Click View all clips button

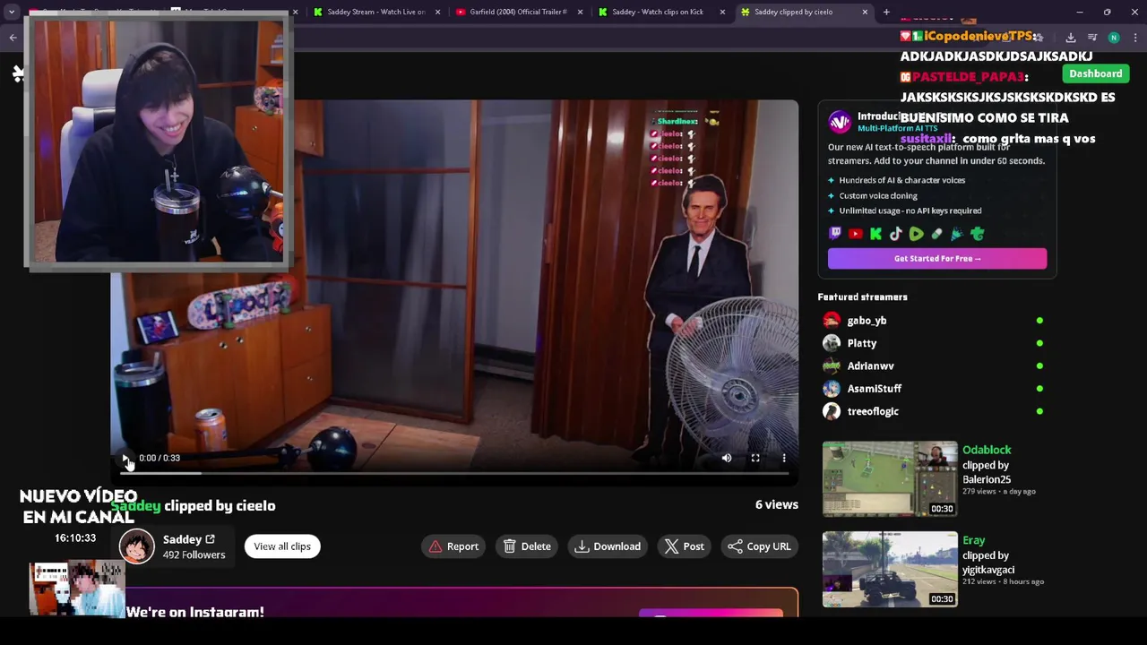[282, 546]
